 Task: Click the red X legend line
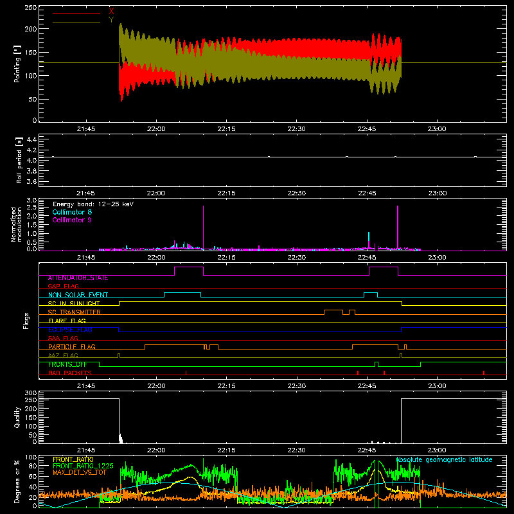click(76, 13)
